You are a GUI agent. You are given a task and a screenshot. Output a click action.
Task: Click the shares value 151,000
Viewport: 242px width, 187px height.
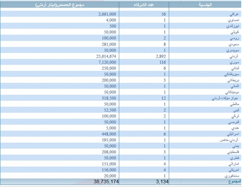(109, 164)
